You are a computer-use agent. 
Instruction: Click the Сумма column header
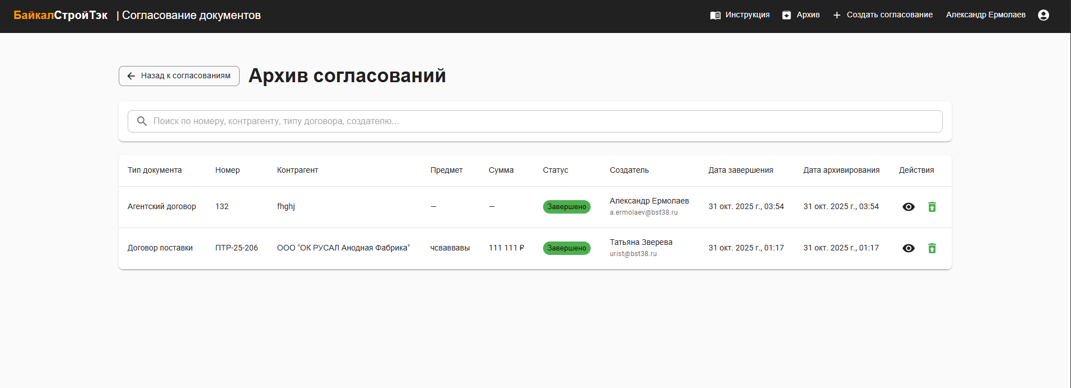(x=501, y=171)
